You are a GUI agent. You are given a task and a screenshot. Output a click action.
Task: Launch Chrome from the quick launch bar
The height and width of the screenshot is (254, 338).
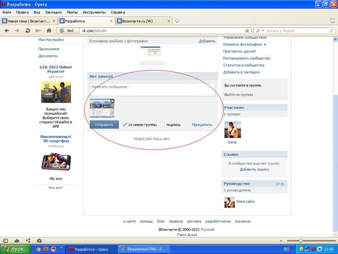click(39, 249)
